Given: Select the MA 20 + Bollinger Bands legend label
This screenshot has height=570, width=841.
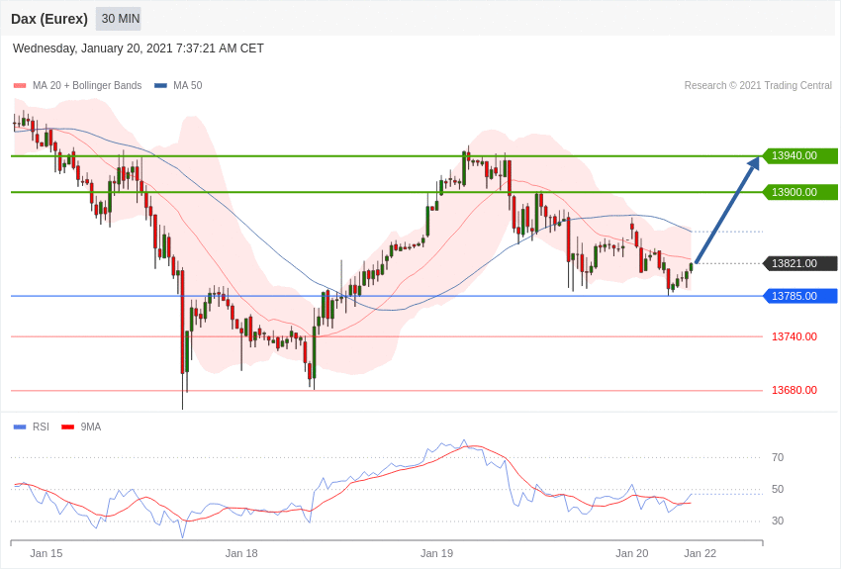Looking at the screenshot, I should coord(87,86).
